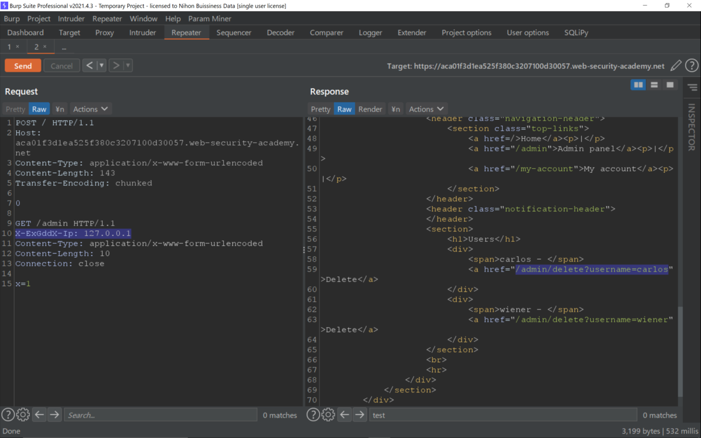Switch response view to Pretty

(x=321, y=109)
